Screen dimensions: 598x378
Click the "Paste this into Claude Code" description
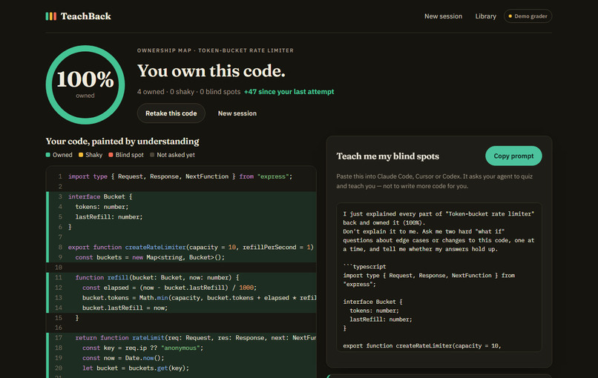pyautogui.click(x=434, y=182)
